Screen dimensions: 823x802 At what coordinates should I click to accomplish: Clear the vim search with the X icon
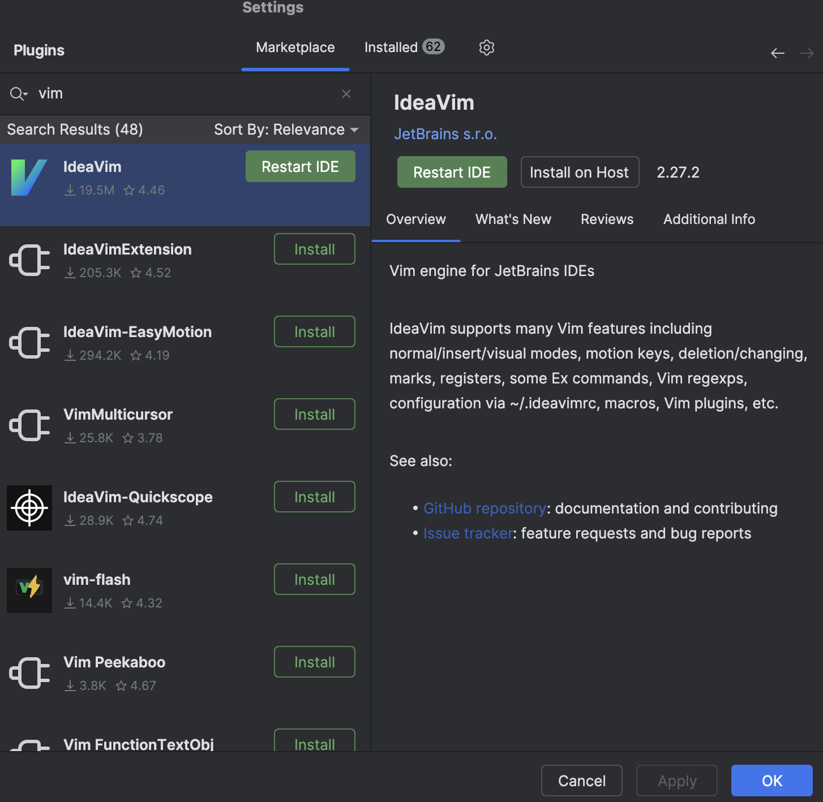click(x=346, y=94)
